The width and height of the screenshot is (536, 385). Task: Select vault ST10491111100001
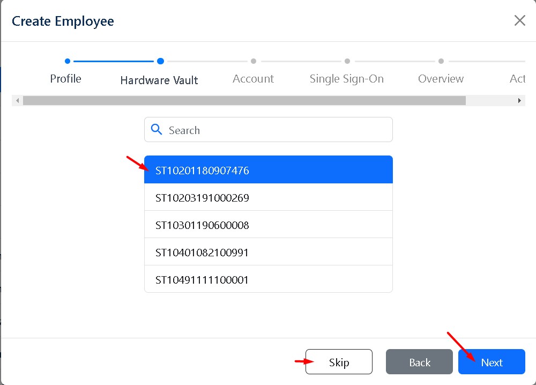coord(268,280)
